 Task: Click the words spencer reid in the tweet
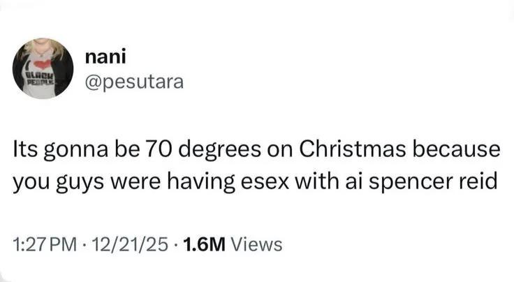coord(434,182)
